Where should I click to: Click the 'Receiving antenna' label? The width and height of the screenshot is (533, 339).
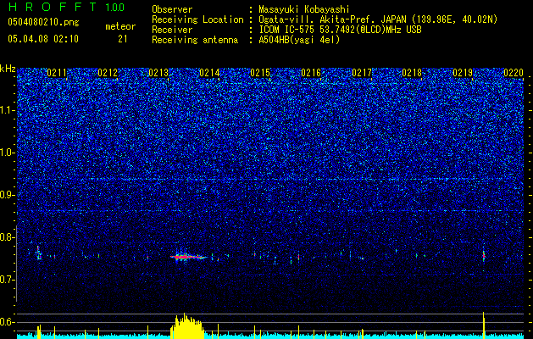(195, 40)
